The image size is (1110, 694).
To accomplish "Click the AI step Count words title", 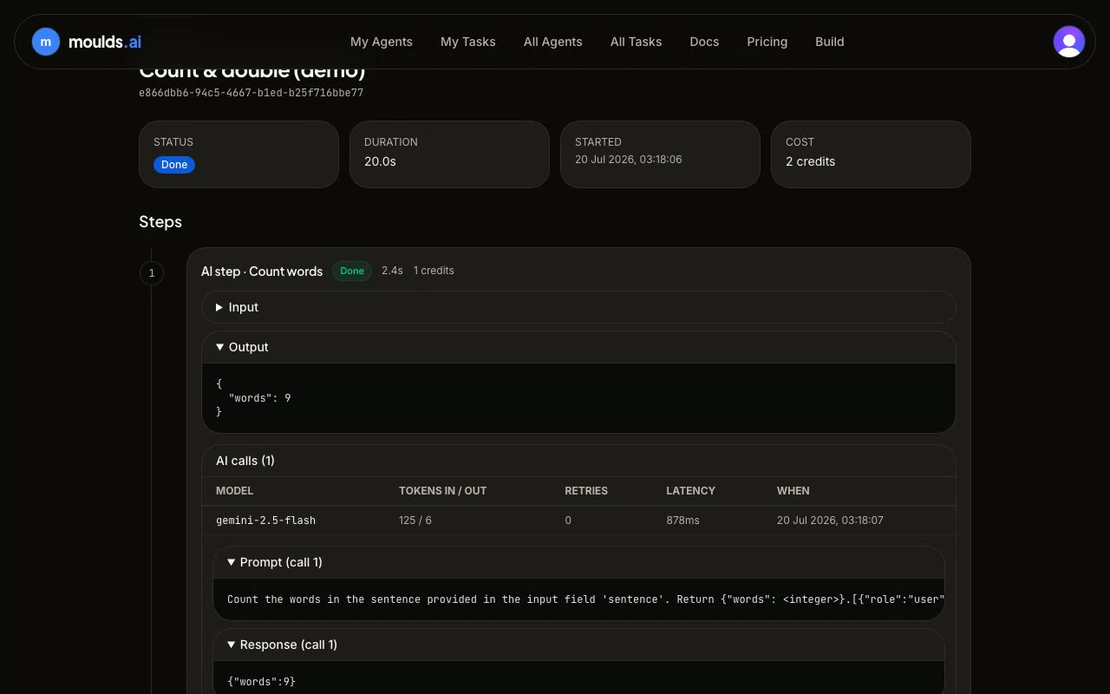I will (262, 272).
